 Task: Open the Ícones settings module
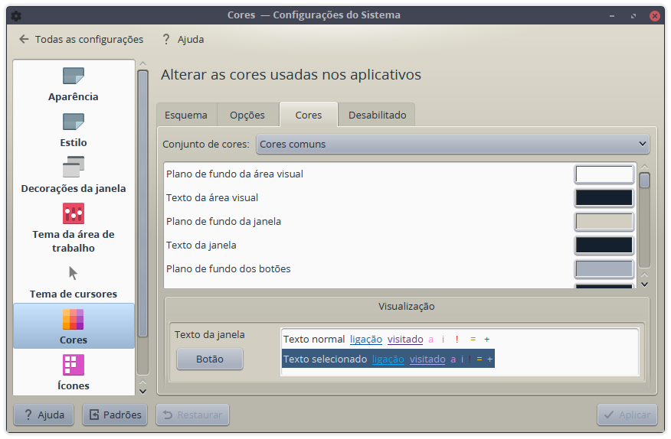pyautogui.click(x=74, y=372)
